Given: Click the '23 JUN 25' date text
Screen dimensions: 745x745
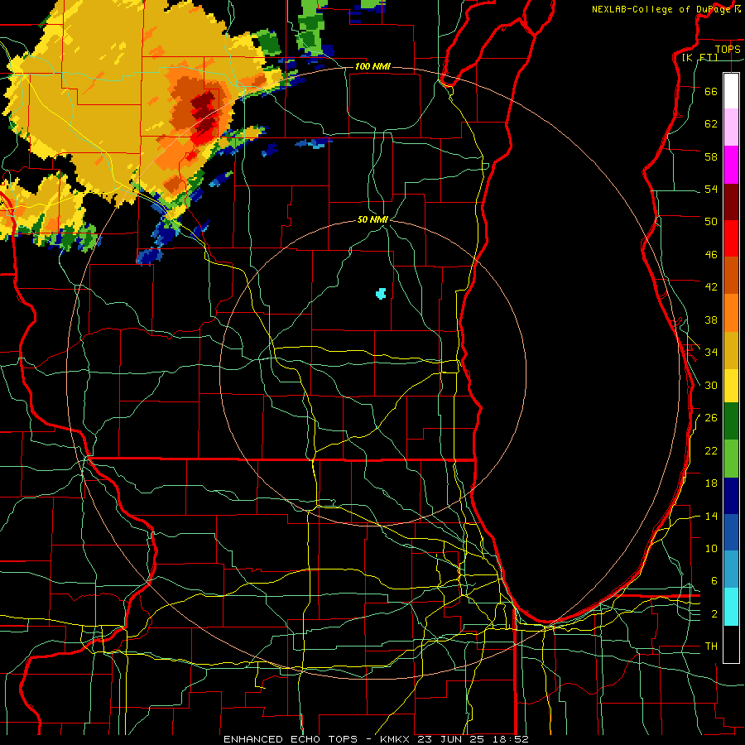Looking at the screenshot, I should click(x=451, y=739).
